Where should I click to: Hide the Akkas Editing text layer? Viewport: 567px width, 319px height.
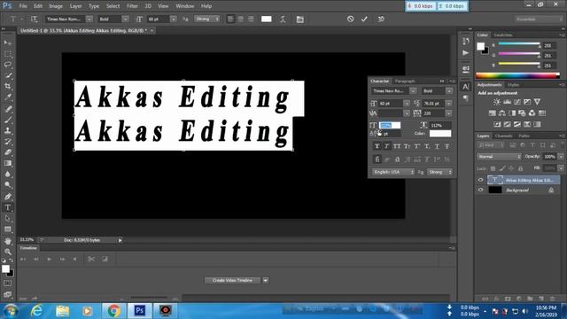[x=480, y=180]
